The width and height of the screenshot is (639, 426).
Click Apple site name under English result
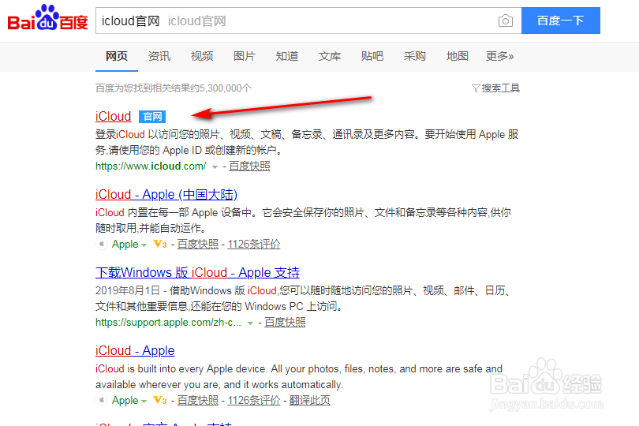pyautogui.click(x=125, y=400)
